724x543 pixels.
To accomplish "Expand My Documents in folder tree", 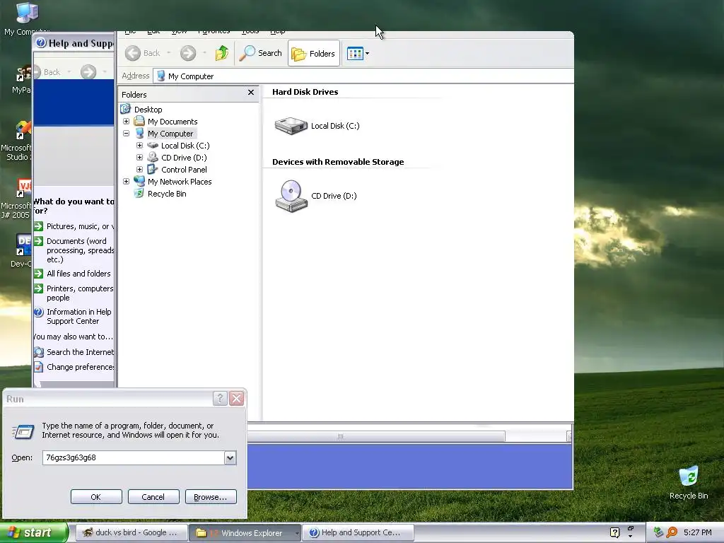I will [x=126, y=122].
